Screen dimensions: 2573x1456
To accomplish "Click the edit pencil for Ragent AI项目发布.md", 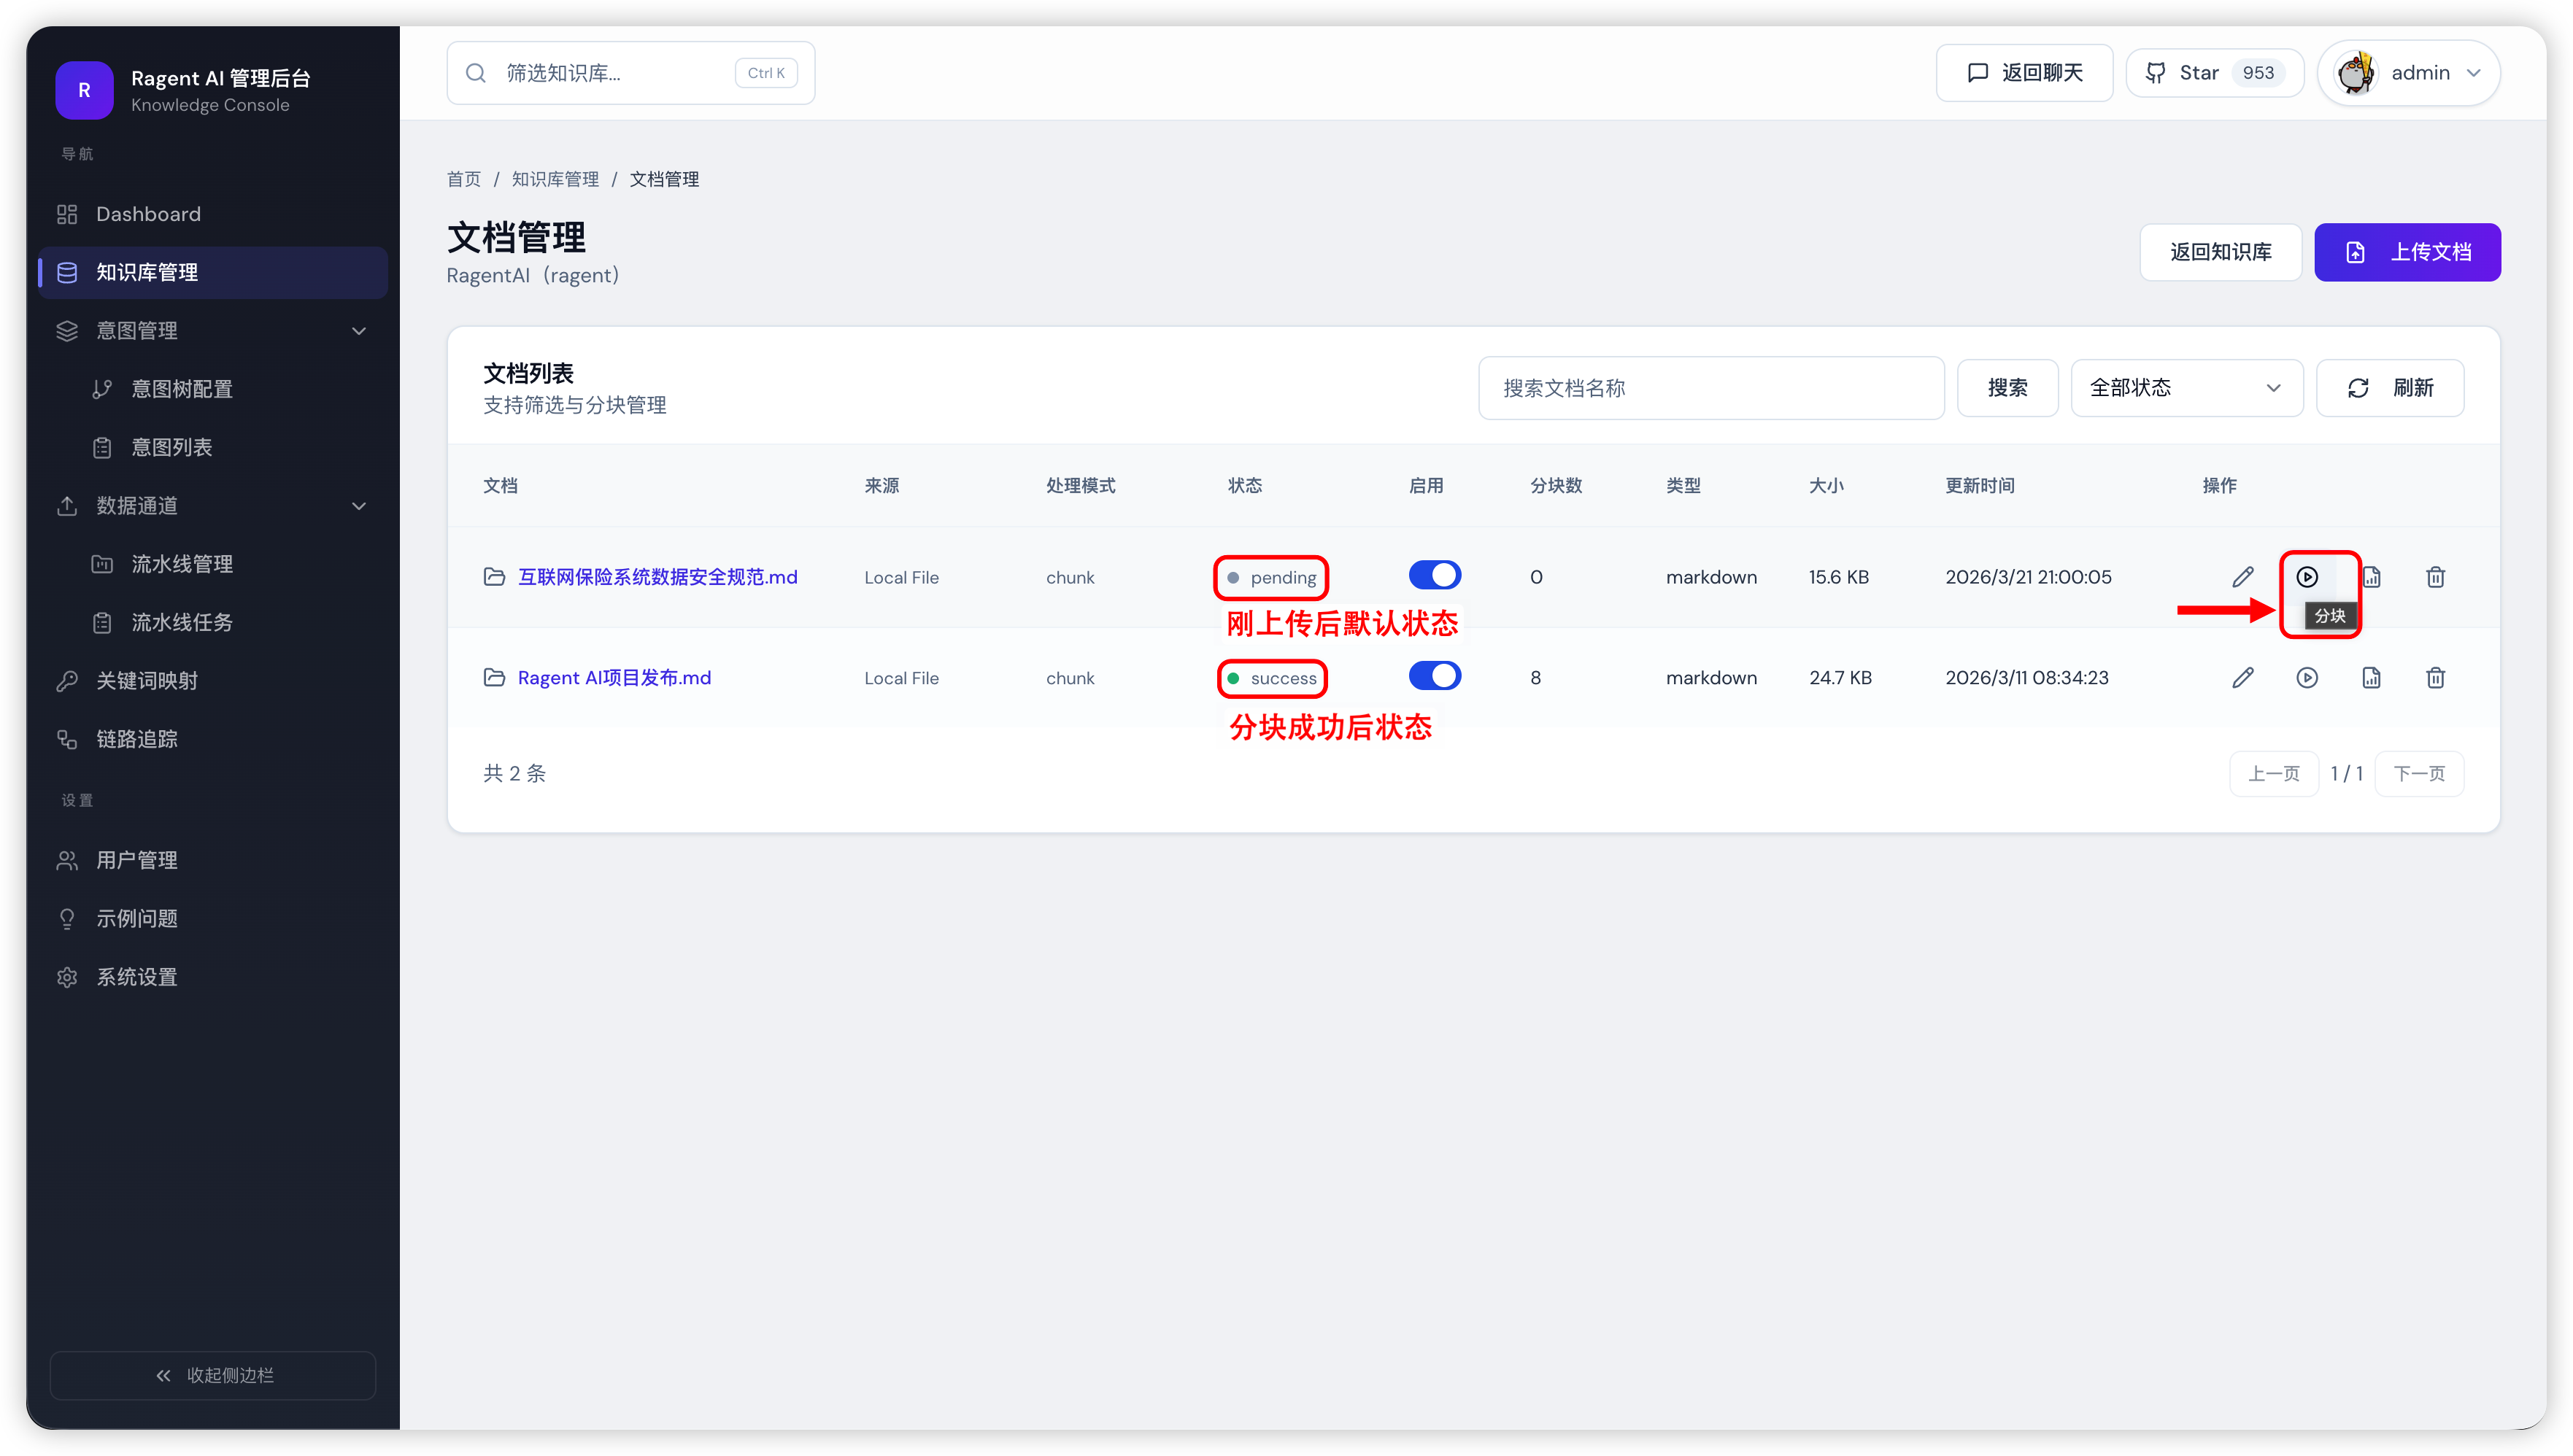I will coord(2242,678).
